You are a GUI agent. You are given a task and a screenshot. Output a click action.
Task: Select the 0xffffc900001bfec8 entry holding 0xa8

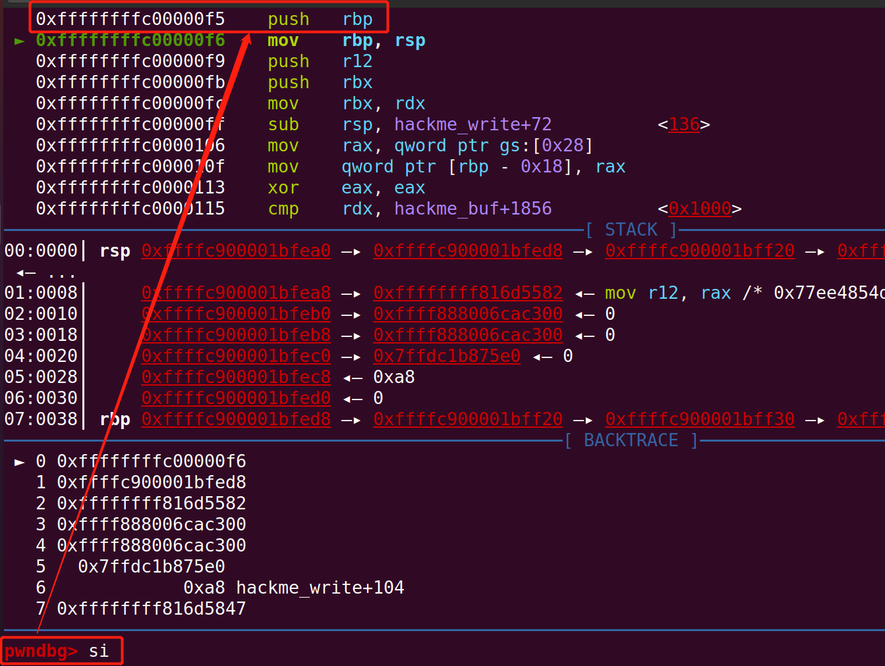coord(235,376)
